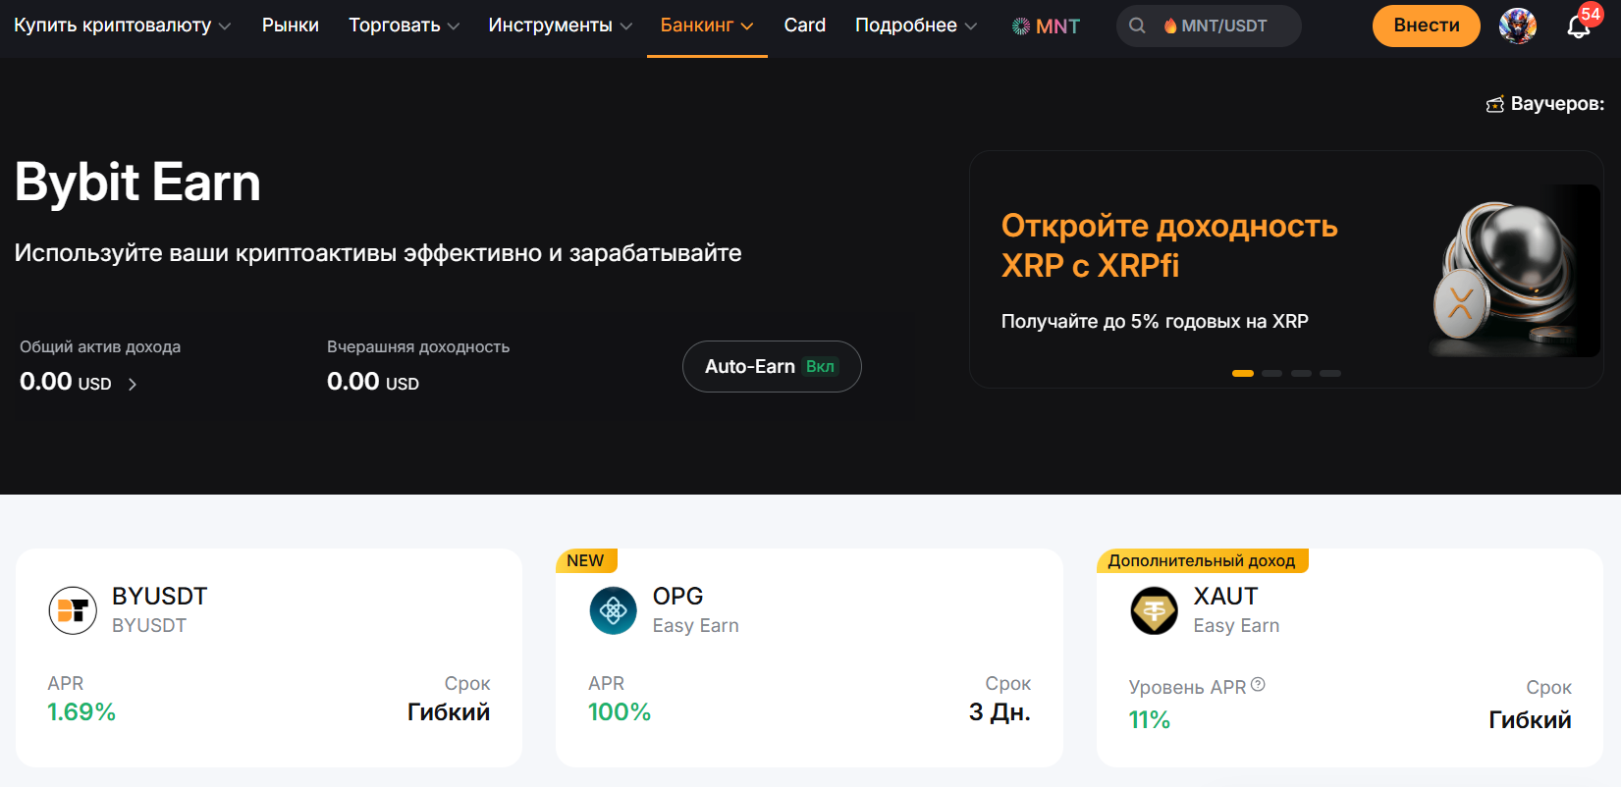Click the Easy Earn label under XAUT
Viewport: 1621px width, 787px height.
1237,626
